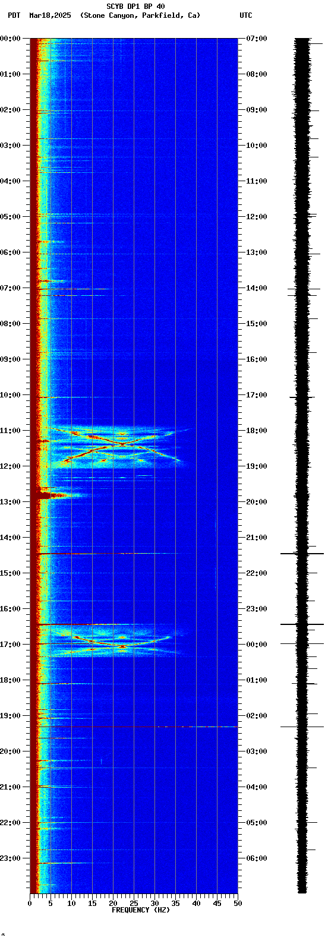The width and height of the screenshot is (328, 941).
Task: Click the '(Stone Canyon, Parkfield, Ca)' location text
Action: (140, 15)
